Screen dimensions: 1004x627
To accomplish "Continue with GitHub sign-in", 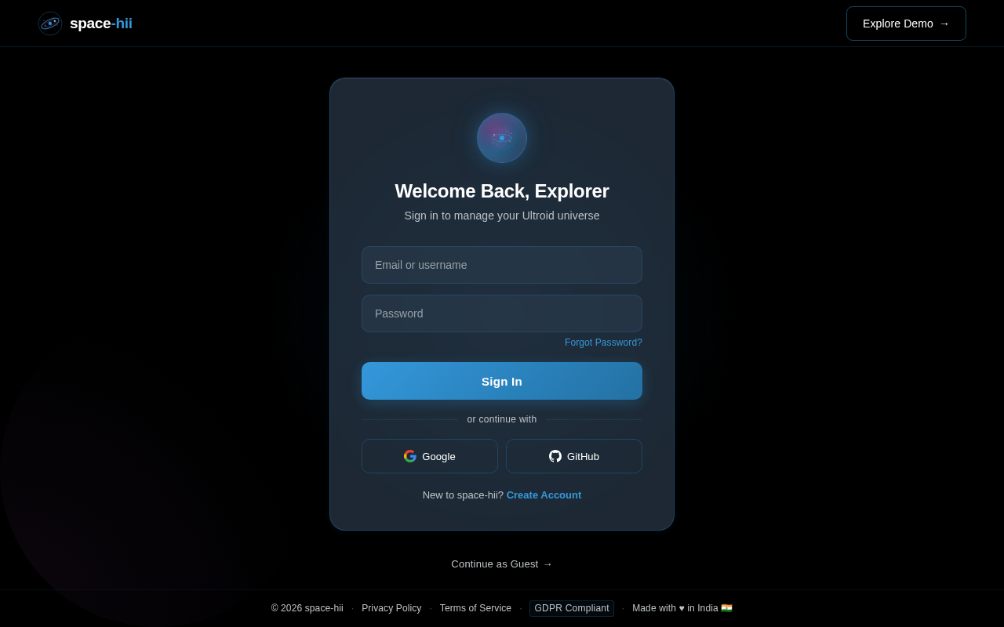I will [x=574, y=456].
